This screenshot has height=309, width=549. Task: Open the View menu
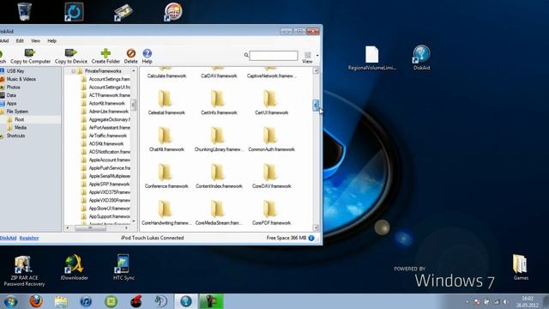click(35, 40)
